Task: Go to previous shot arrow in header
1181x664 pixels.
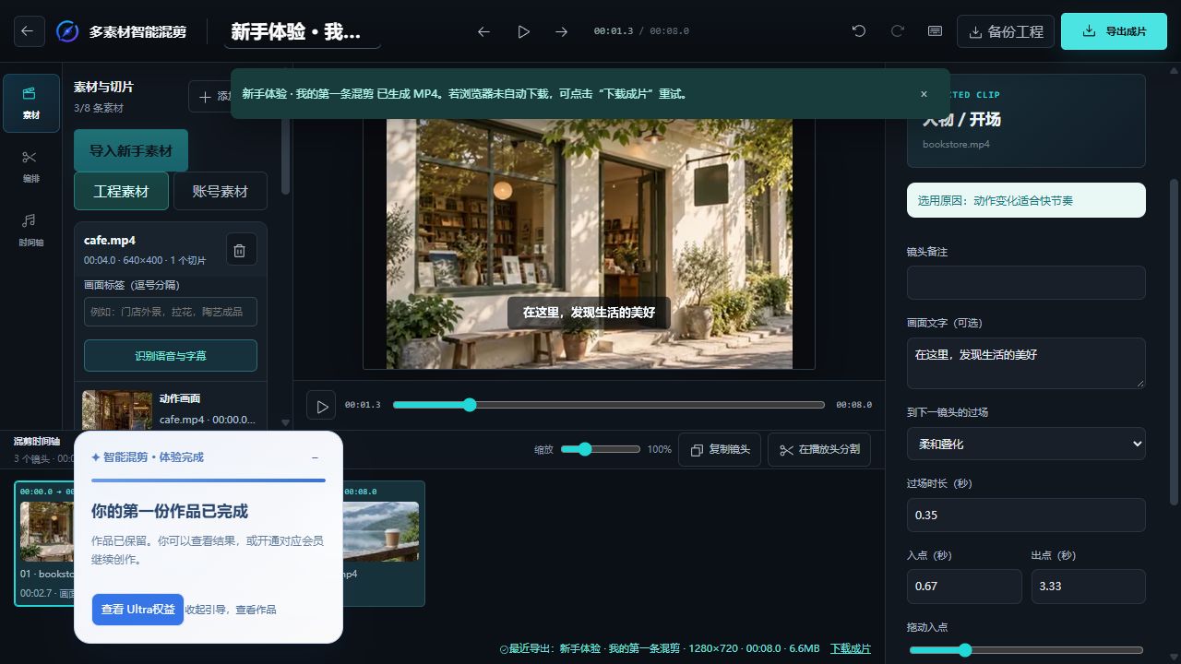Action: pyautogui.click(x=483, y=31)
